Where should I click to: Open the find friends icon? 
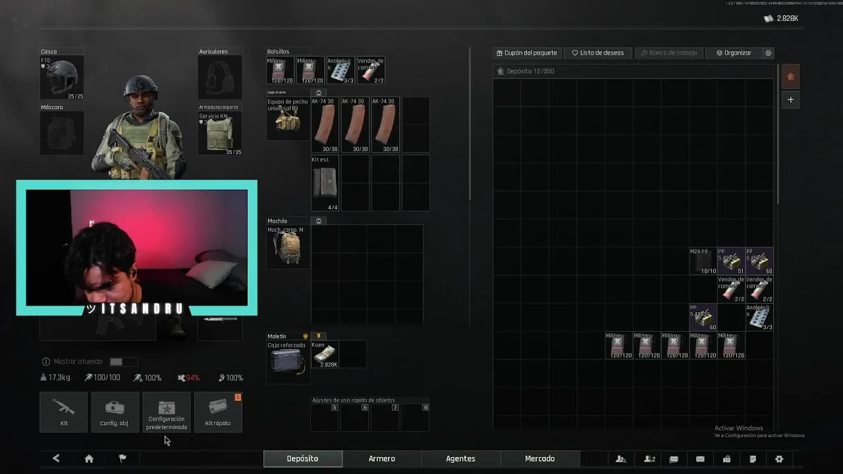point(620,459)
